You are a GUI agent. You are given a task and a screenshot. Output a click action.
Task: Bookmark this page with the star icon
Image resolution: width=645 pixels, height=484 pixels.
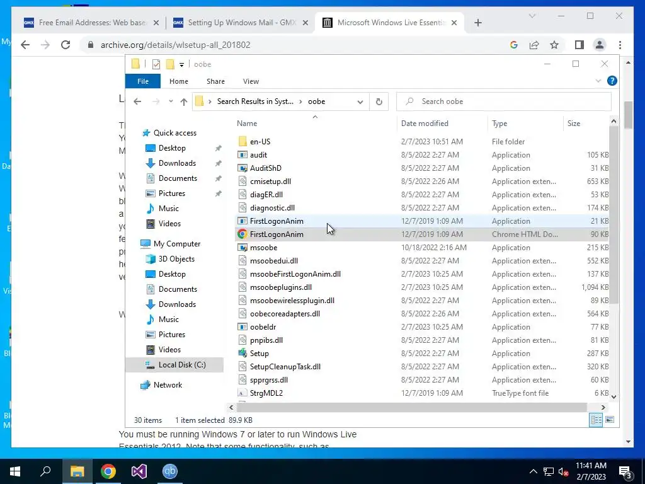554,45
